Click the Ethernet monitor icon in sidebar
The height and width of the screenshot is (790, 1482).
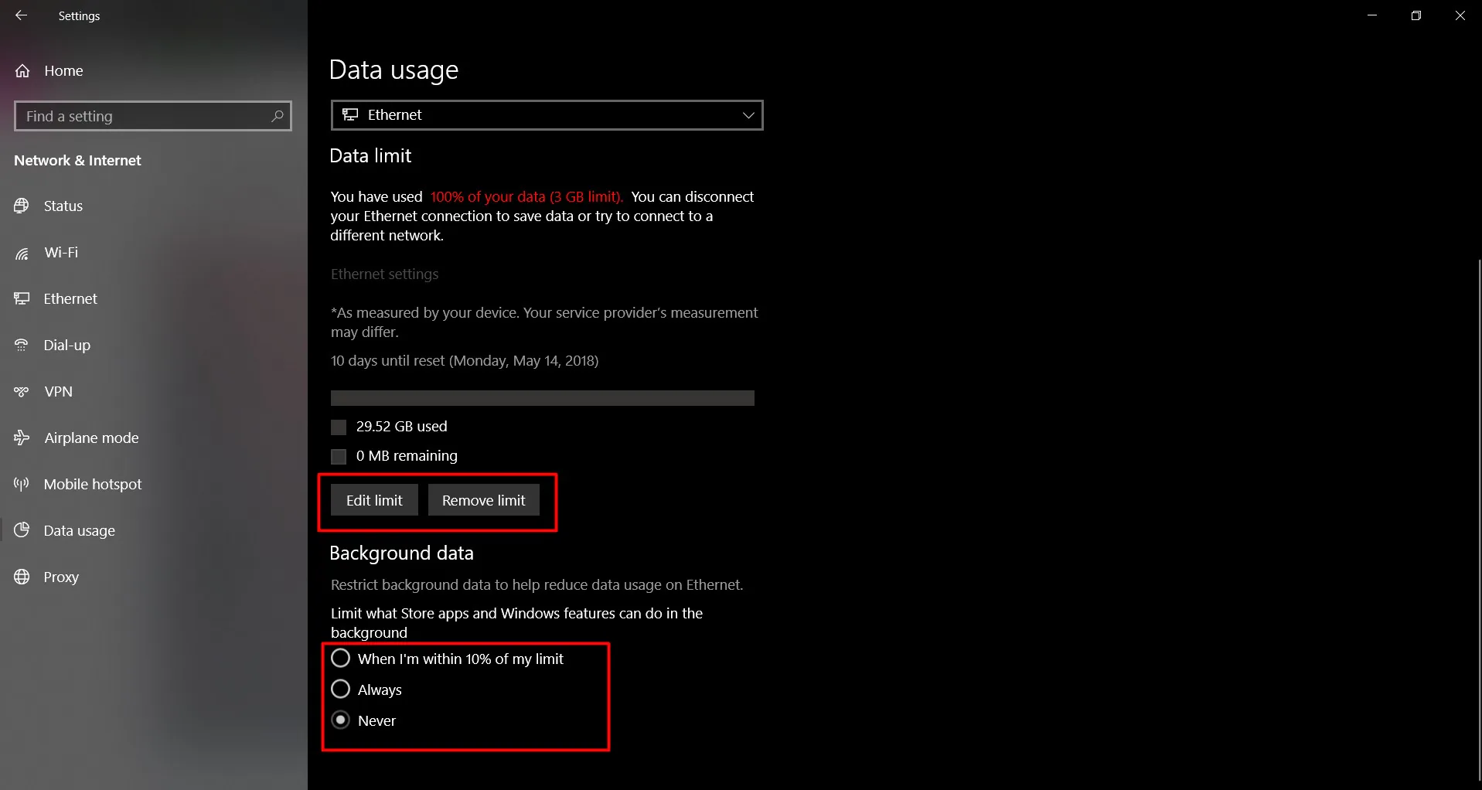[x=22, y=298]
